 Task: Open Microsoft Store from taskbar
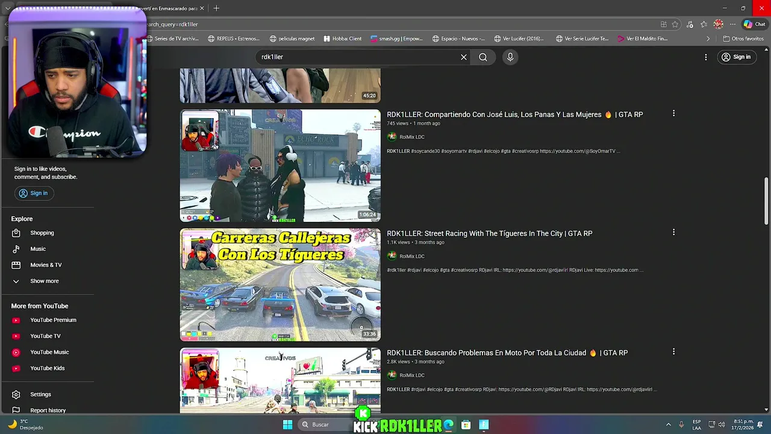pyautogui.click(x=466, y=424)
